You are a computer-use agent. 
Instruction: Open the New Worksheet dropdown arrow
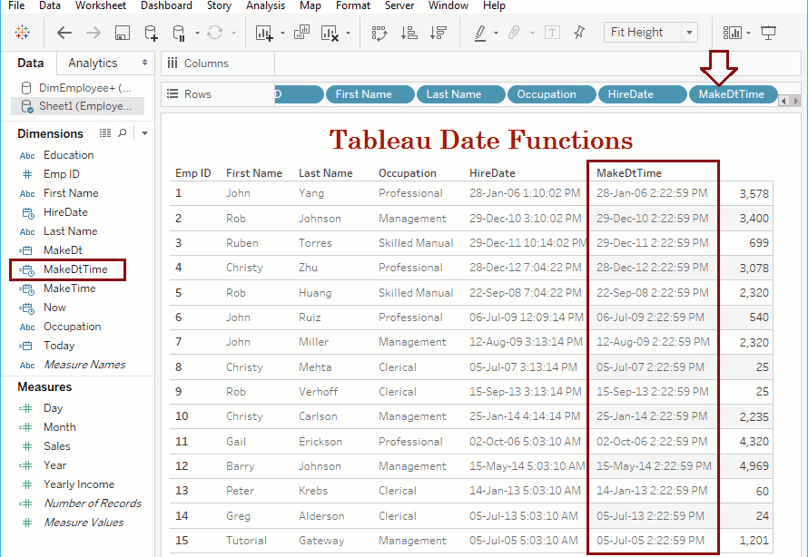click(282, 34)
